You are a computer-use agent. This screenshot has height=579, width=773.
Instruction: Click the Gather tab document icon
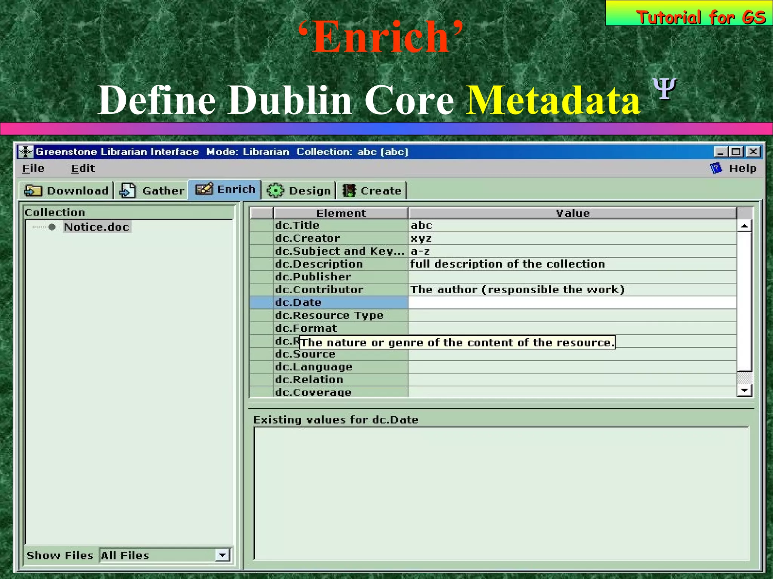[x=128, y=190]
